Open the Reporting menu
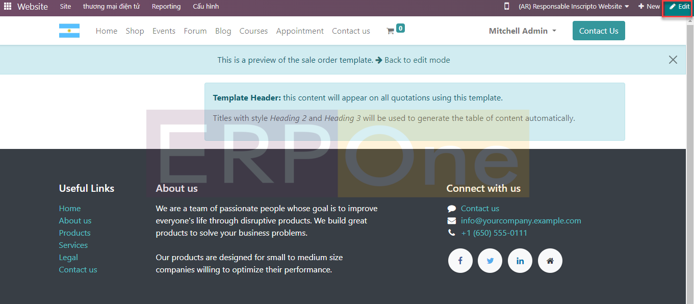The width and height of the screenshot is (694, 304). click(166, 7)
